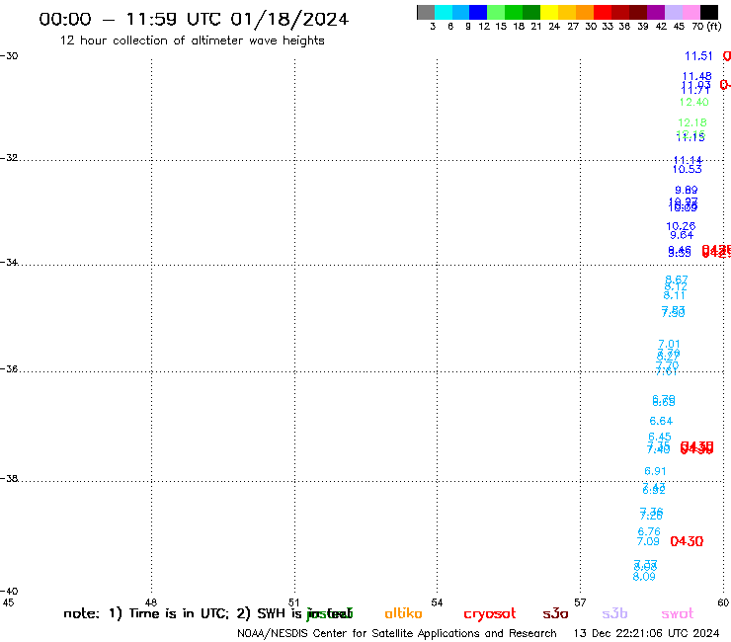
Task: Select the 's3b' legend label
Action: pyautogui.click(x=614, y=613)
